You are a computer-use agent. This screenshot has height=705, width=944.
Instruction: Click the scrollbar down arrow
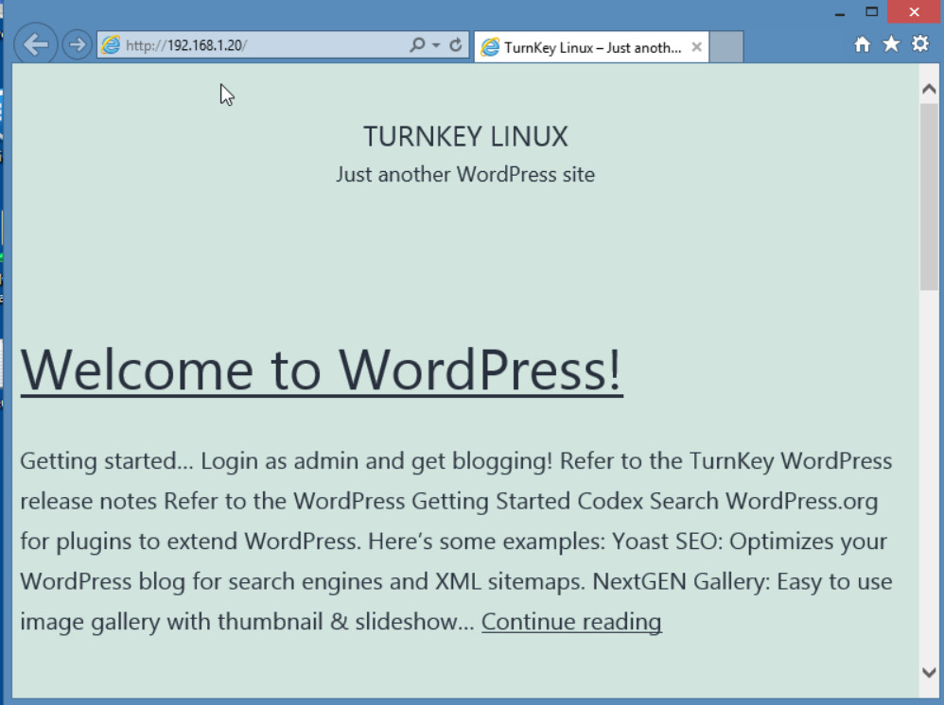click(929, 672)
